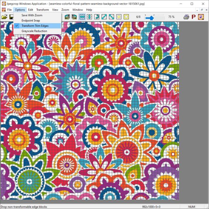
Task: Click the rotate toolbar icon
Action: (x=97, y=17)
